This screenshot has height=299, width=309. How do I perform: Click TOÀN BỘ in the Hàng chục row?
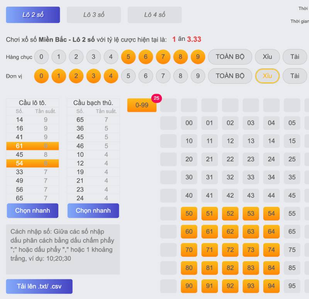(x=230, y=57)
